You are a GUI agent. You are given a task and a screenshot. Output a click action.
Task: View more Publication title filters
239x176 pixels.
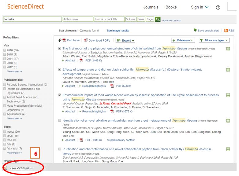pyautogui.click(x=14, y=119)
